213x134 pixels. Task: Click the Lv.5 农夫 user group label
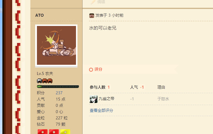point(45,73)
